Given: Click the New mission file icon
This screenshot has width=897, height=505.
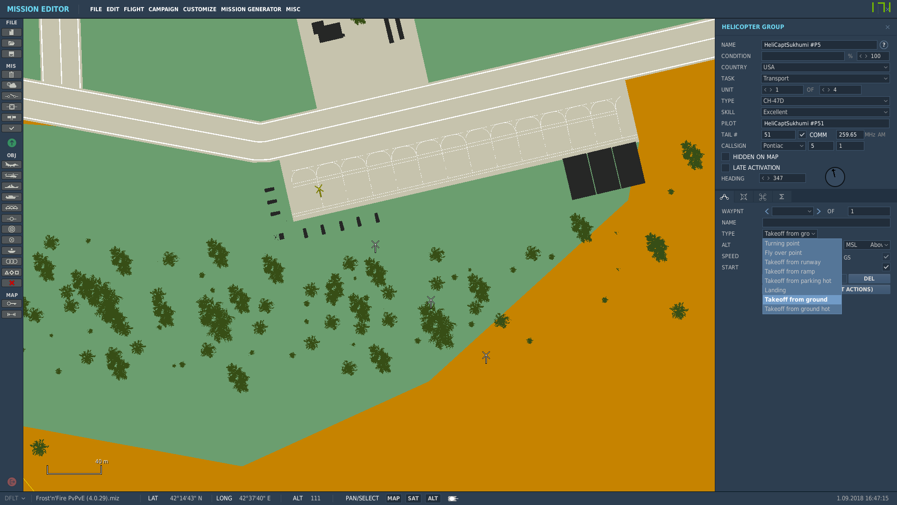Looking at the screenshot, I should (12, 32).
